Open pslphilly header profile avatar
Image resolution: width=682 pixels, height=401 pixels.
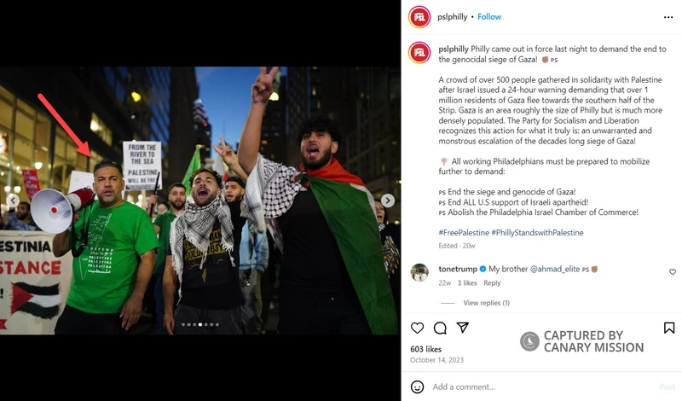point(419,17)
